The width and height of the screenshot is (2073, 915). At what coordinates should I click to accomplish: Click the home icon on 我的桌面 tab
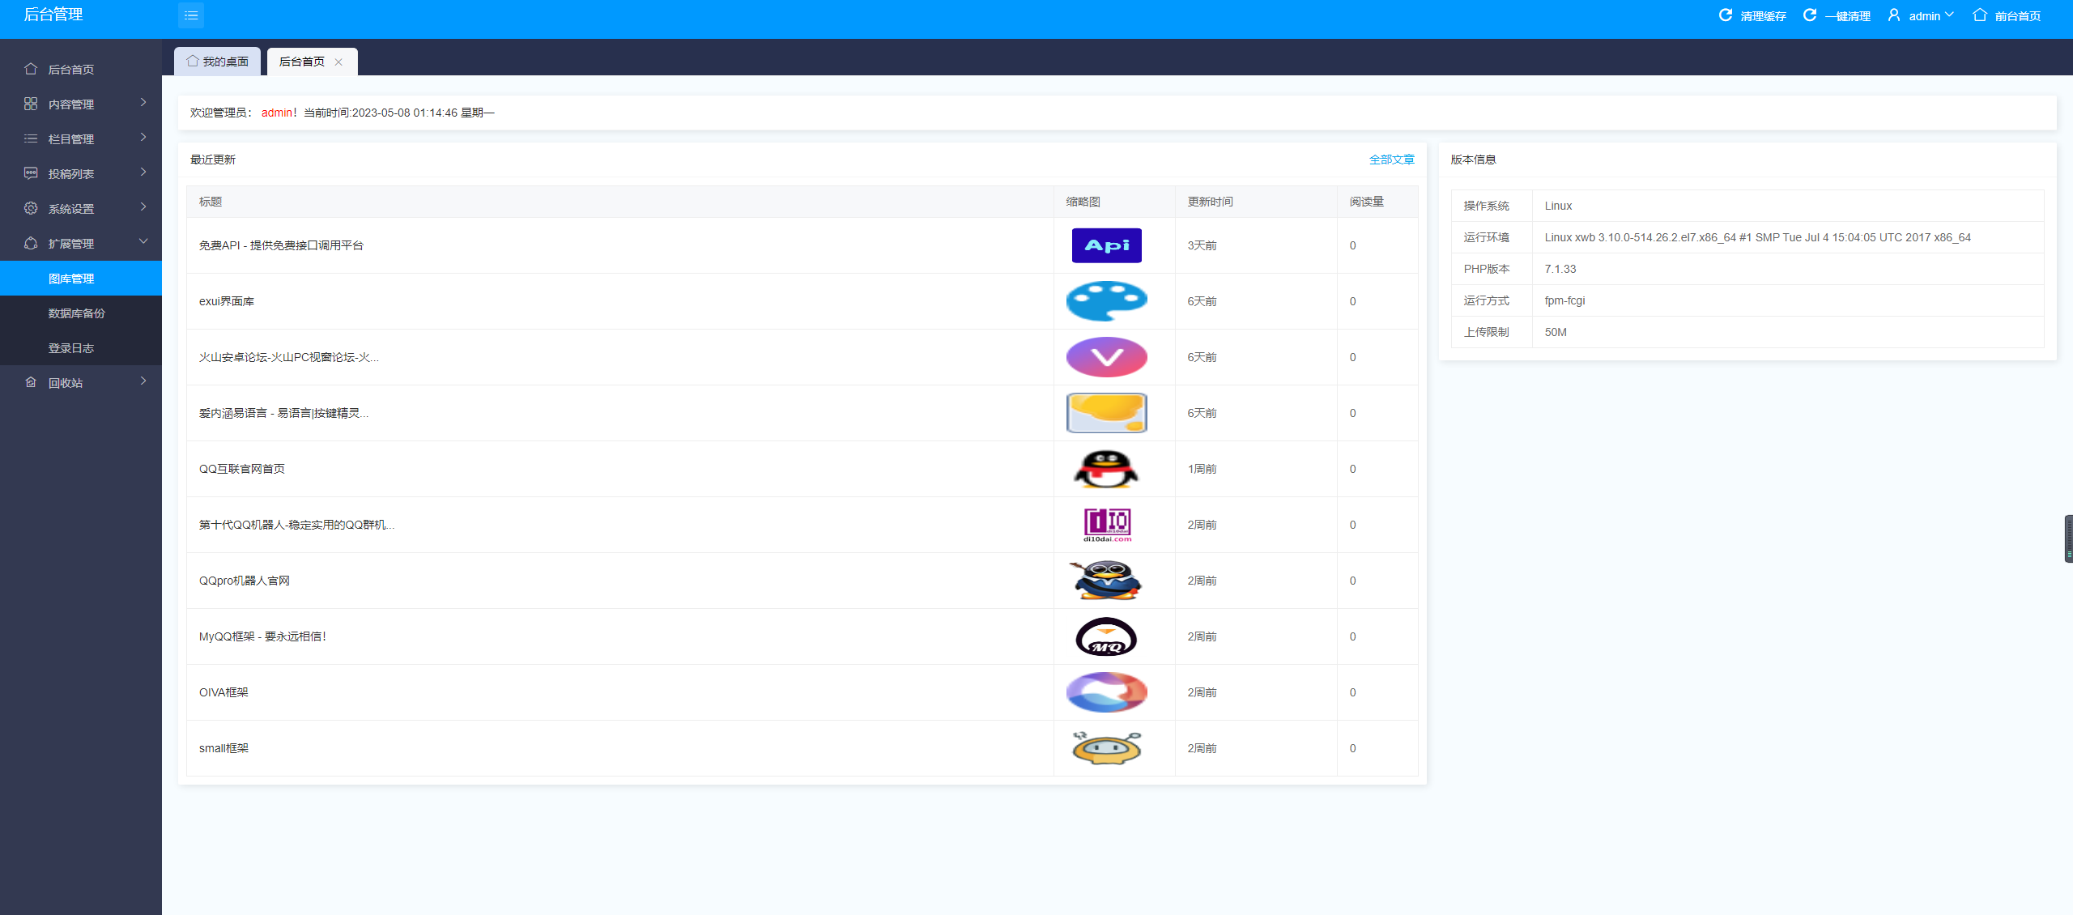point(193,61)
